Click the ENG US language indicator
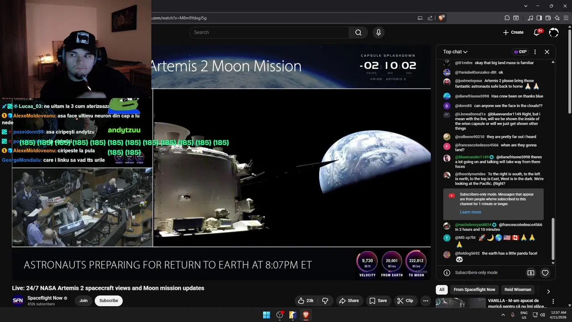572x322 pixels. coord(524,315)
